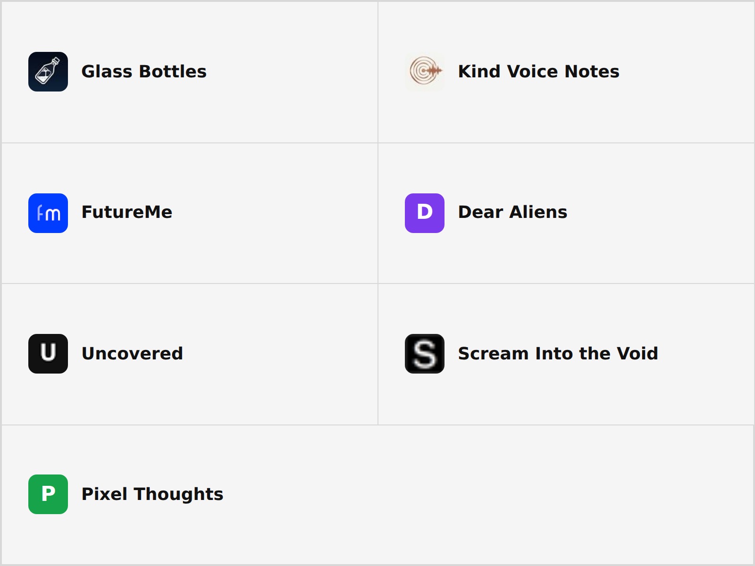Follow the Scream Into the Void title
This screenshot has height=566, width=755.
tap(558, 354)
